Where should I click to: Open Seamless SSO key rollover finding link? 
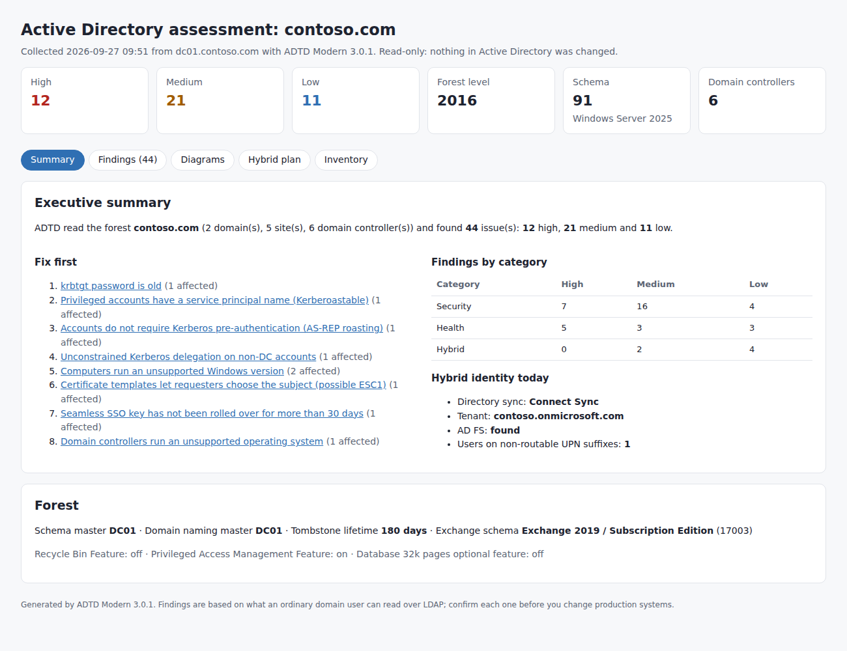pos(212,413)
